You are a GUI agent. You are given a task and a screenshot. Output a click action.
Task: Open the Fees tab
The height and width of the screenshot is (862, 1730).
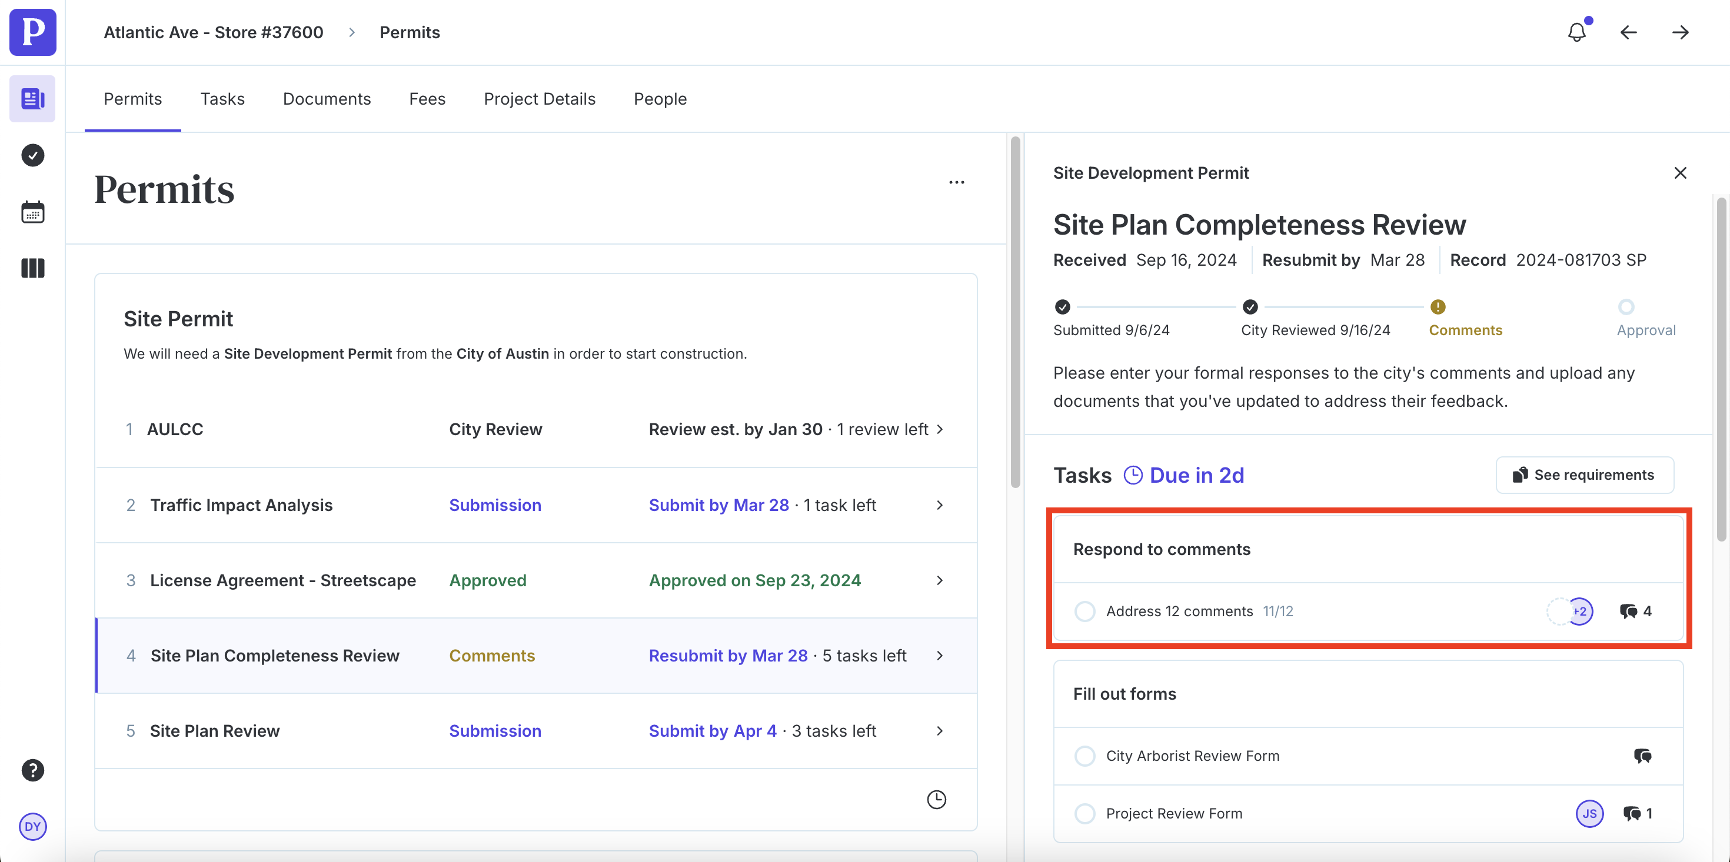click(427, 99)
